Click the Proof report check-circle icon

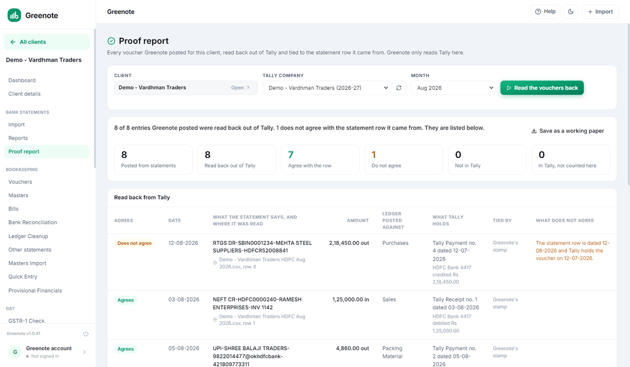(x=111, y=41)
